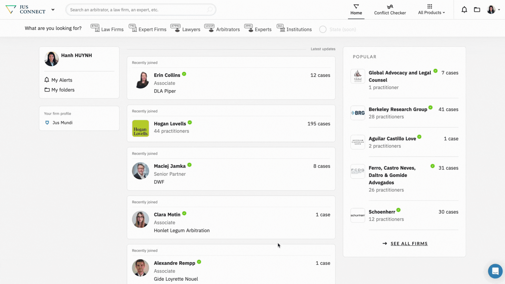Filter by Lawyers
The image size is (505, 284).
(185, 28)
